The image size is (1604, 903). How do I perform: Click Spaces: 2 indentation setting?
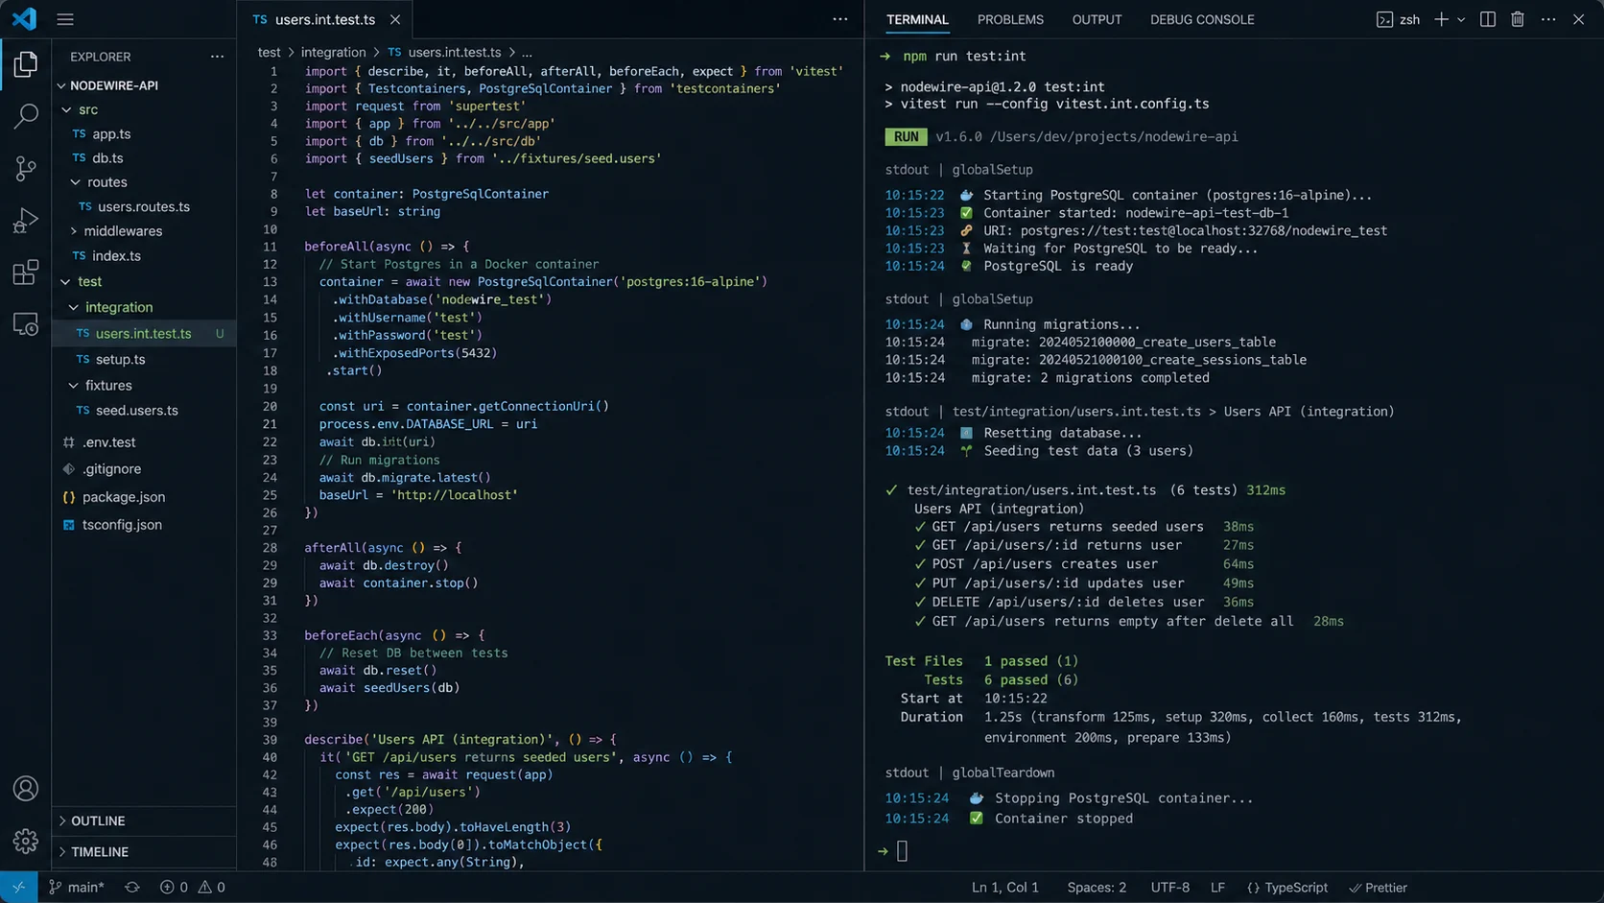tap(1097, 888)
